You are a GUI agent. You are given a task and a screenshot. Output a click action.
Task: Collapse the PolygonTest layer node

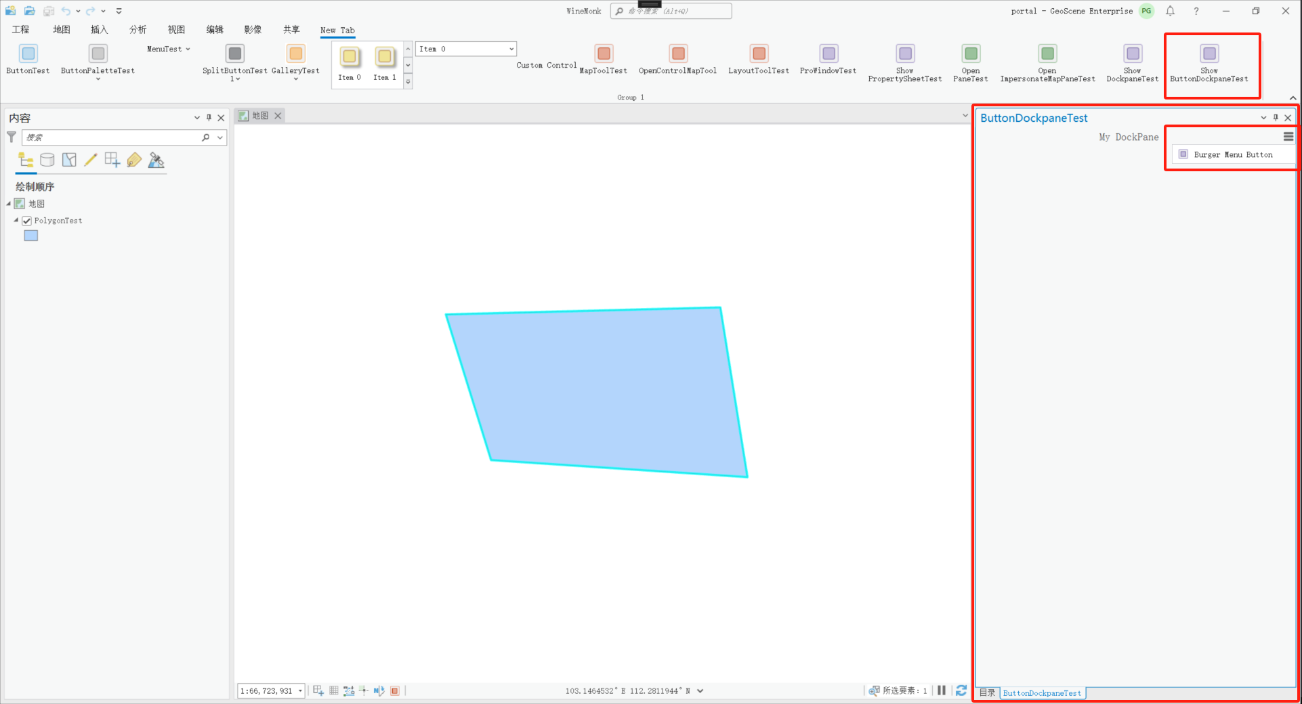tap(16, 220)
